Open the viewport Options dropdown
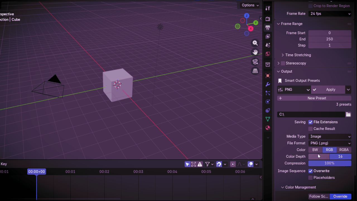The image size is (357, 201). coord(250,5)
